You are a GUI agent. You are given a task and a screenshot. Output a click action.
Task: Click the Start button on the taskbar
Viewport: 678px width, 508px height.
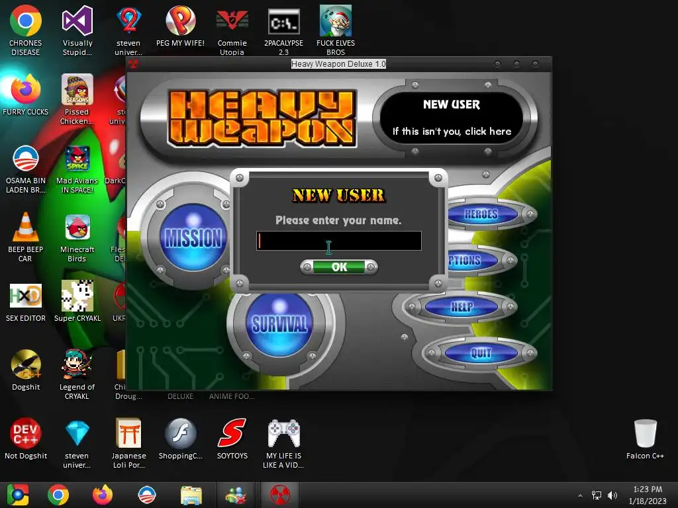point(17,495)
